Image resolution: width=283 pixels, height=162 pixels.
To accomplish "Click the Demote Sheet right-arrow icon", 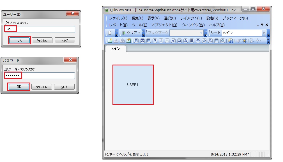I will (x=122, y=41).
